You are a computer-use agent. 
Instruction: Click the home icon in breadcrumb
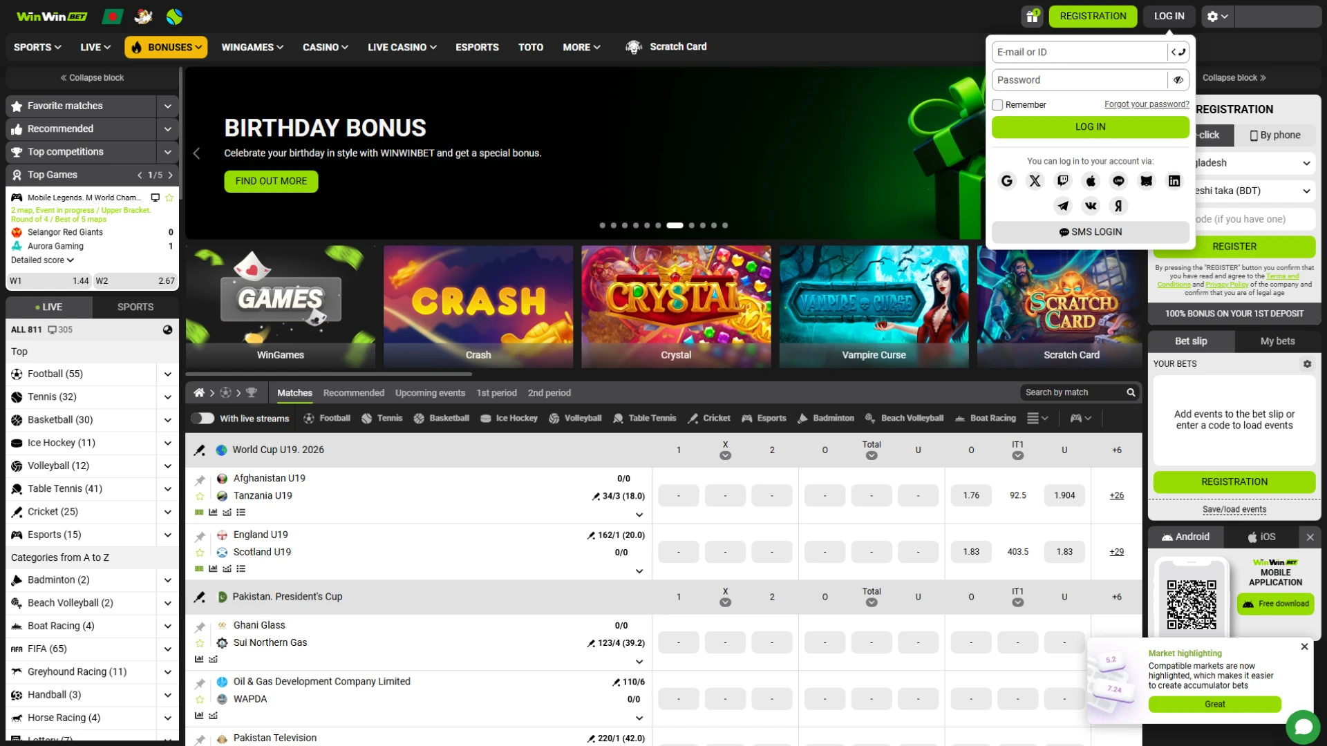coord(199,393)
